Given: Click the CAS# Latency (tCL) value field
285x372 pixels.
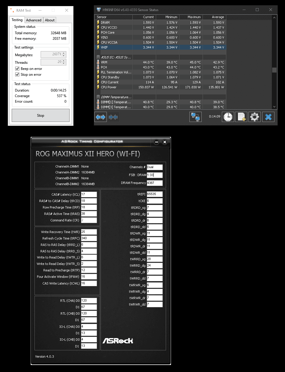Looking at the screenshot, I should pyautogui.click(x=89, y=194).
